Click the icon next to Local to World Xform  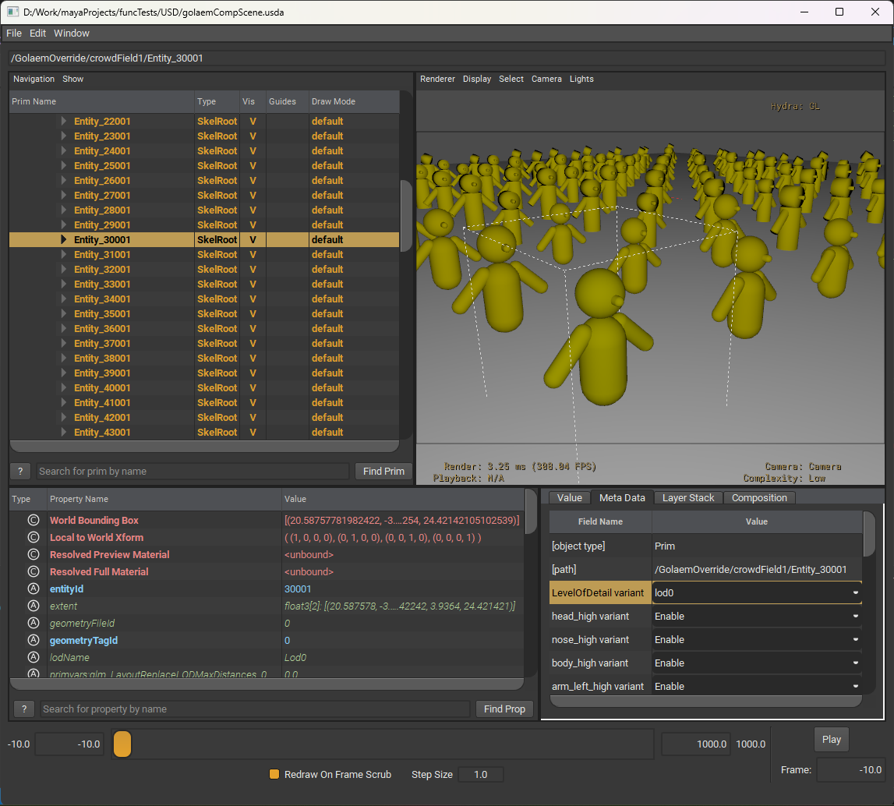33,538
